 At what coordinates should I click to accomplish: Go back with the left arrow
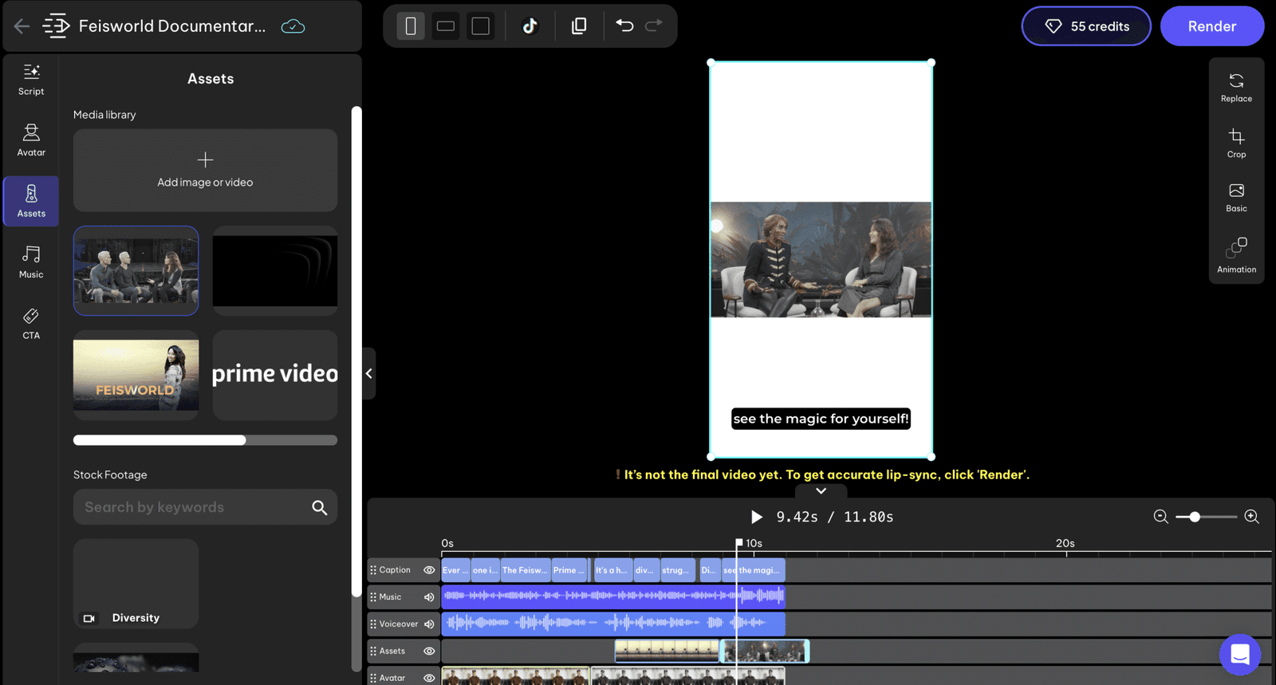coord(22,26)
